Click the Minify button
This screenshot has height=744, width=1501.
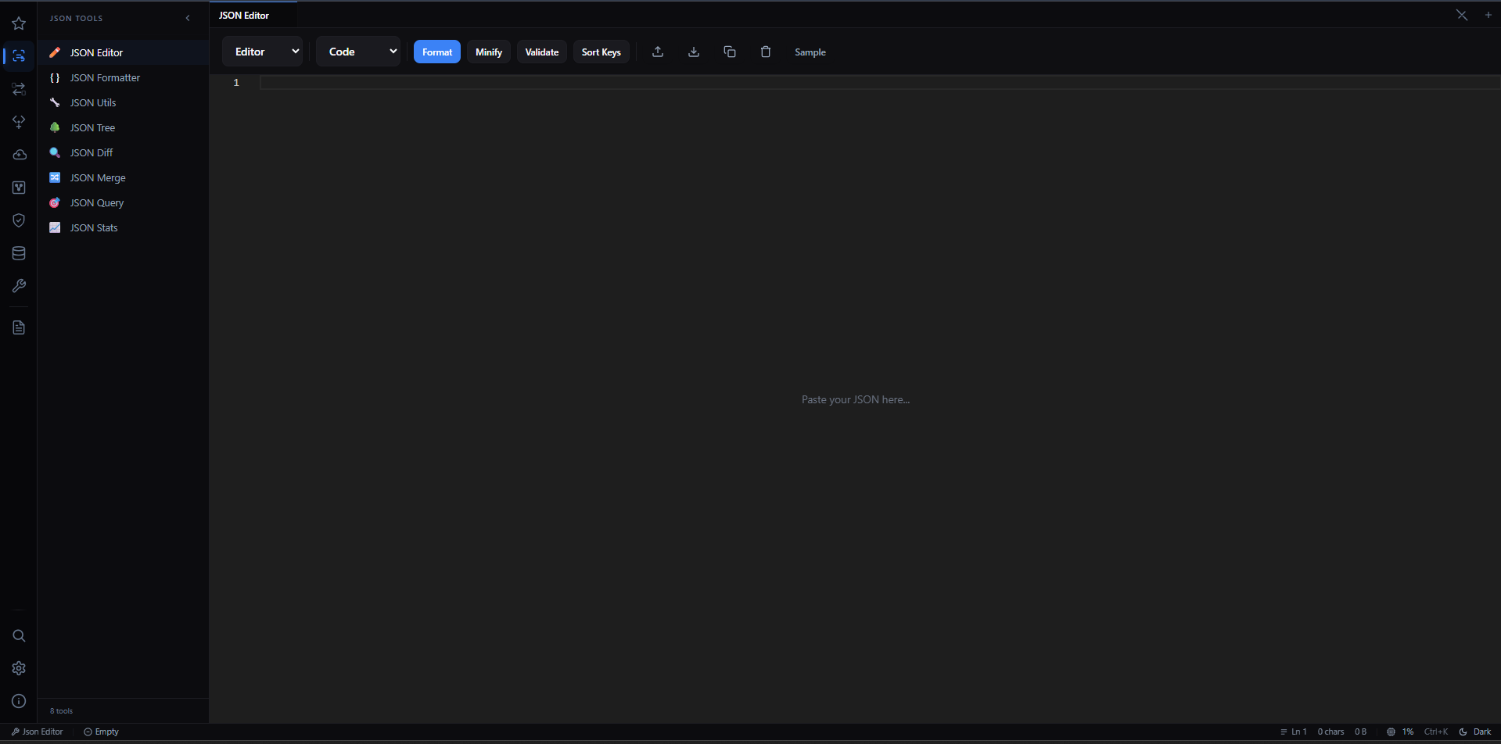489,52
